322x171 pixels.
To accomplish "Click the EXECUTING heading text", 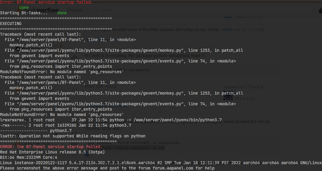I will [11, 23].
